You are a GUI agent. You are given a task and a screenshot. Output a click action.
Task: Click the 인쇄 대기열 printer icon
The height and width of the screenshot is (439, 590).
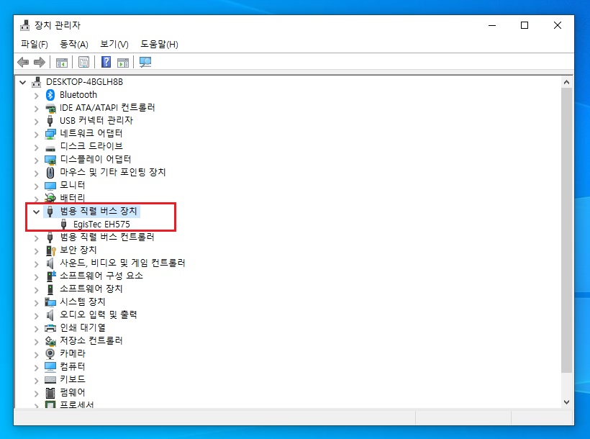coord(50,328)
